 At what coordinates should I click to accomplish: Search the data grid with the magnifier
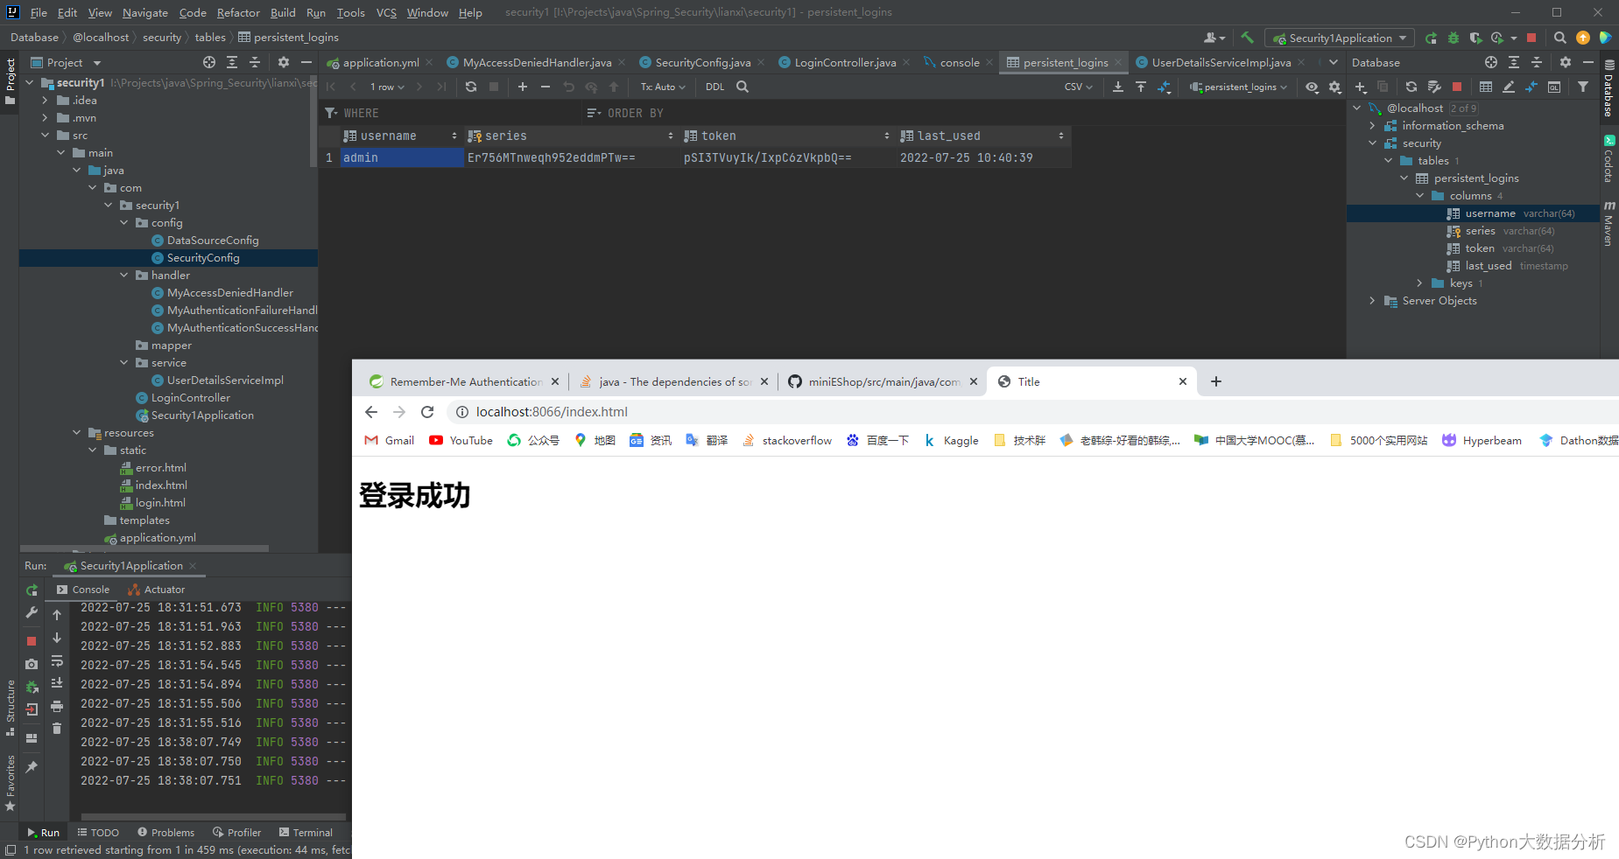(743, 87)
